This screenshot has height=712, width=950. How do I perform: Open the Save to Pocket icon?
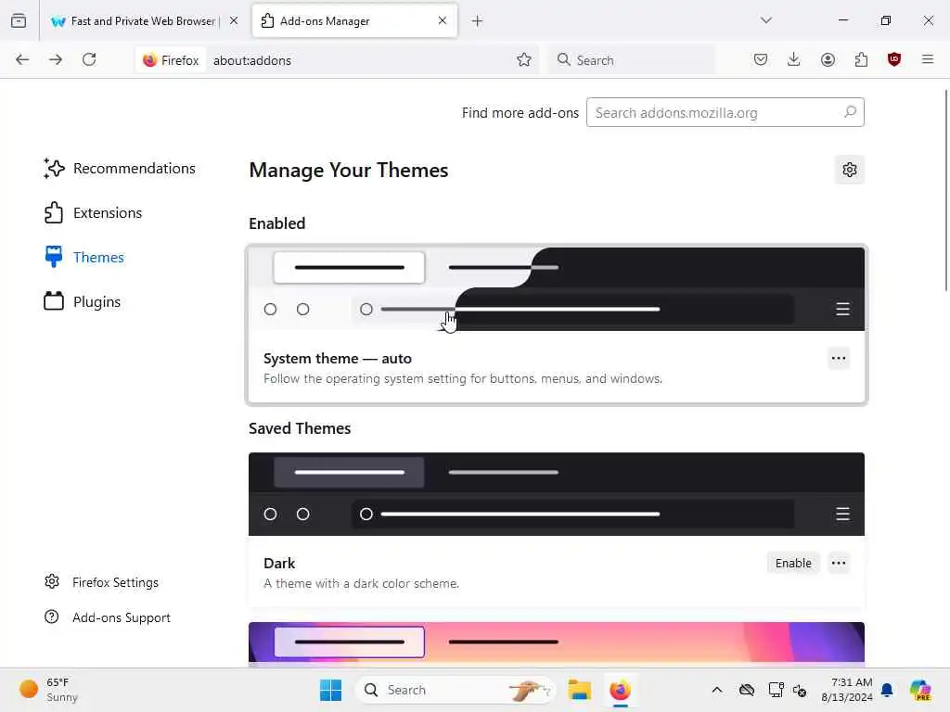[761, 59]
